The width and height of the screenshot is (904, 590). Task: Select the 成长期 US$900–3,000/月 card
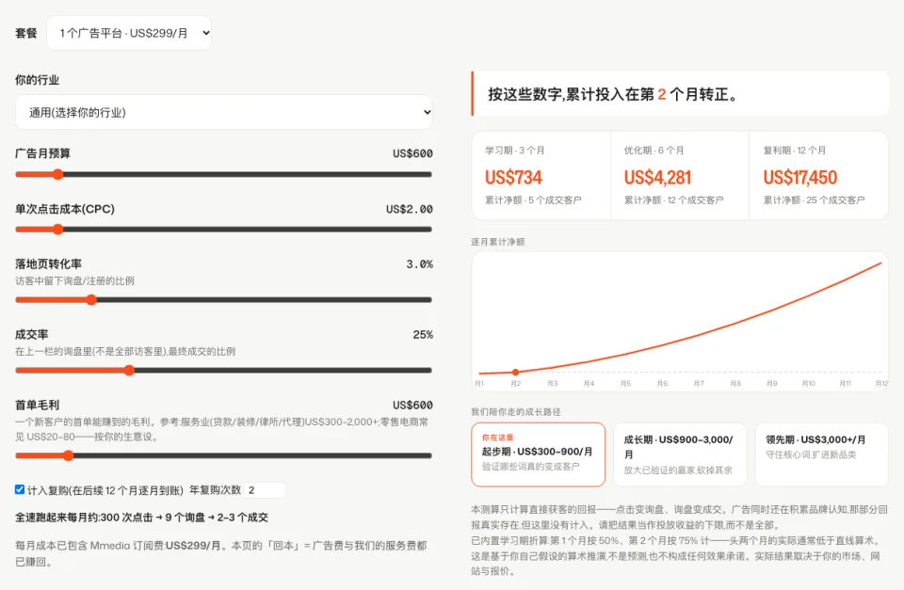680,454
